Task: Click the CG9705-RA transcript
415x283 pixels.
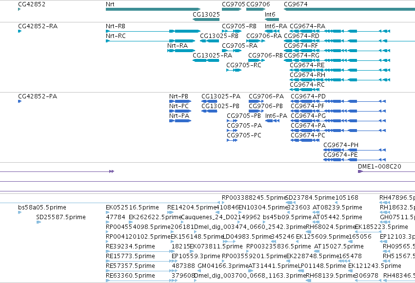Action: (x=232, y=51)
